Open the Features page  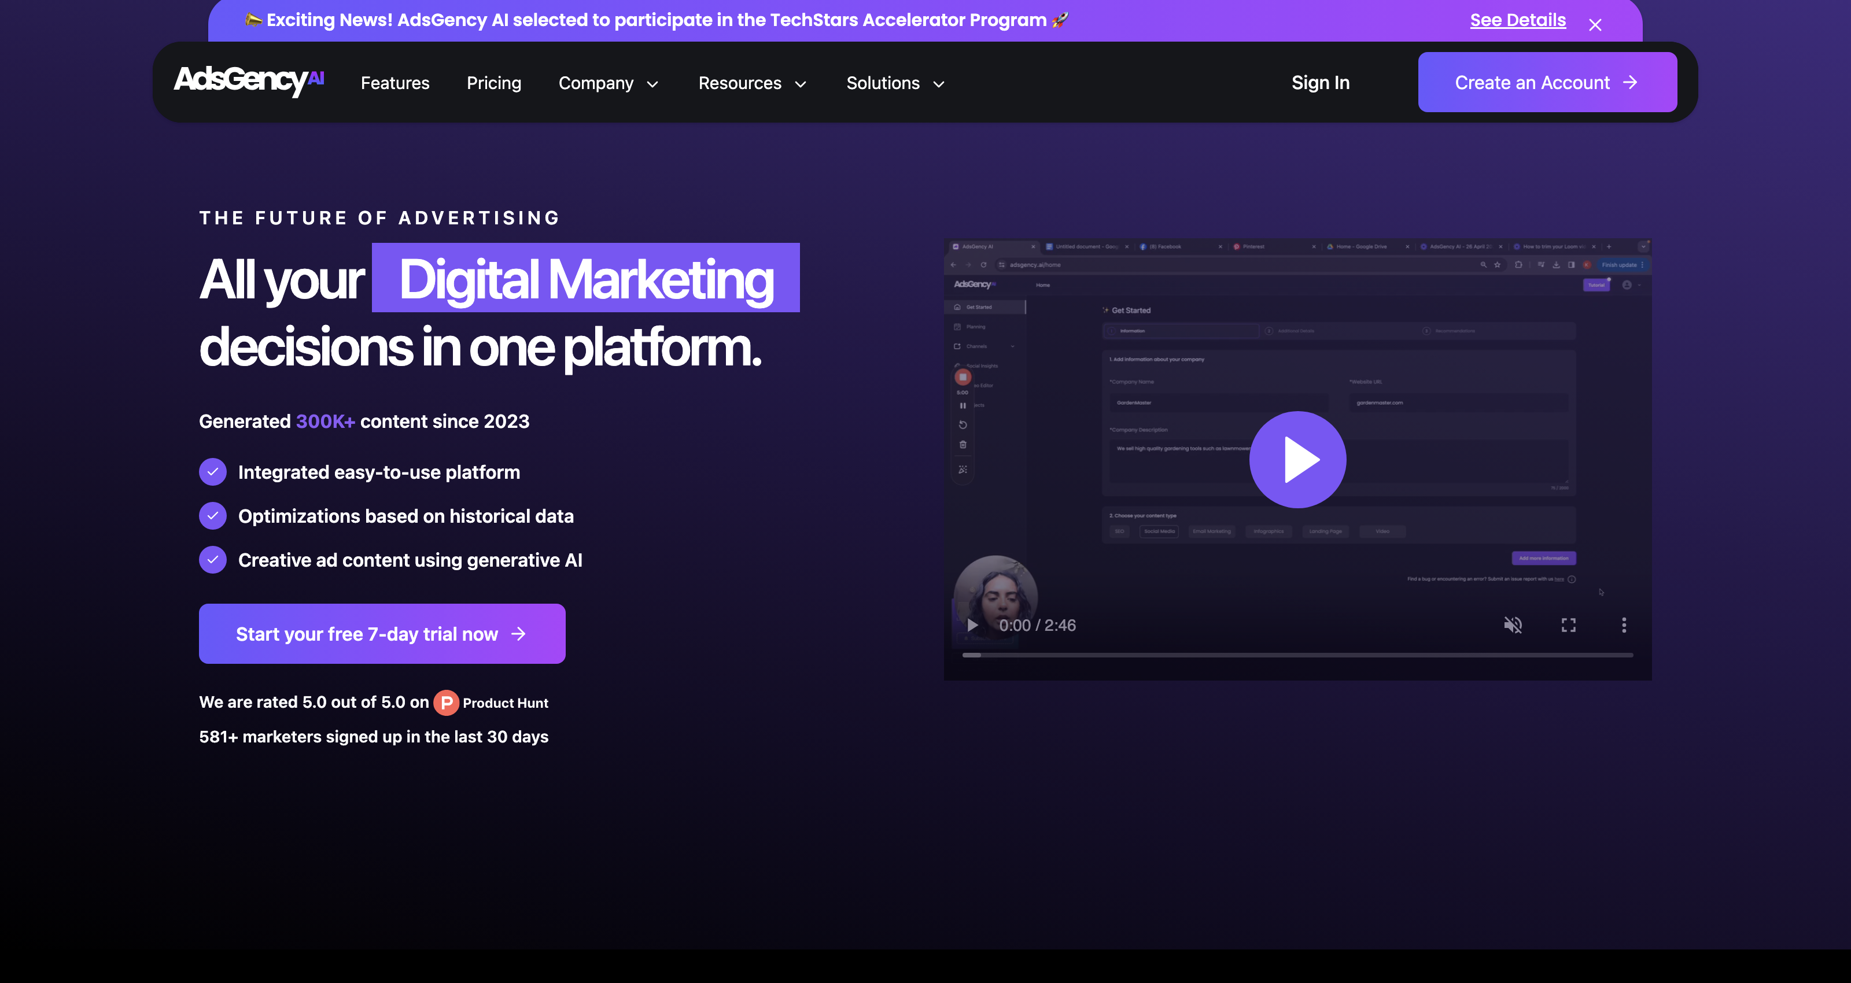click(x=394, y=83)
